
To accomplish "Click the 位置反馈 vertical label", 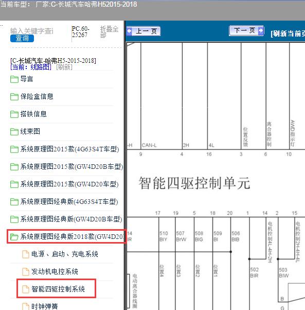I will point(245,137).
